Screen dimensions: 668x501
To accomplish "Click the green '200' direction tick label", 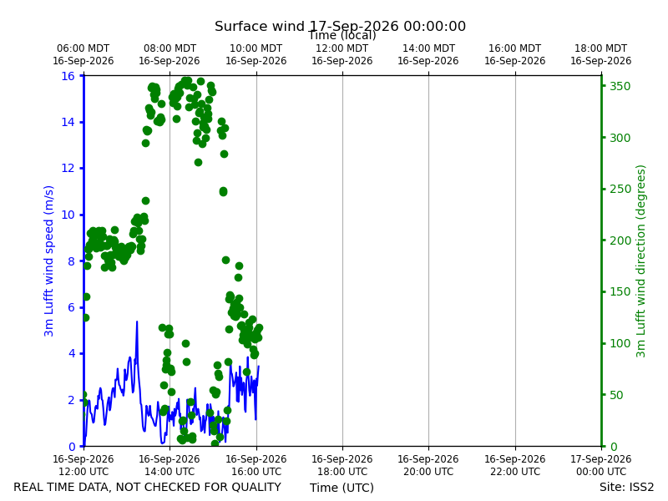I will coord(620,240).
